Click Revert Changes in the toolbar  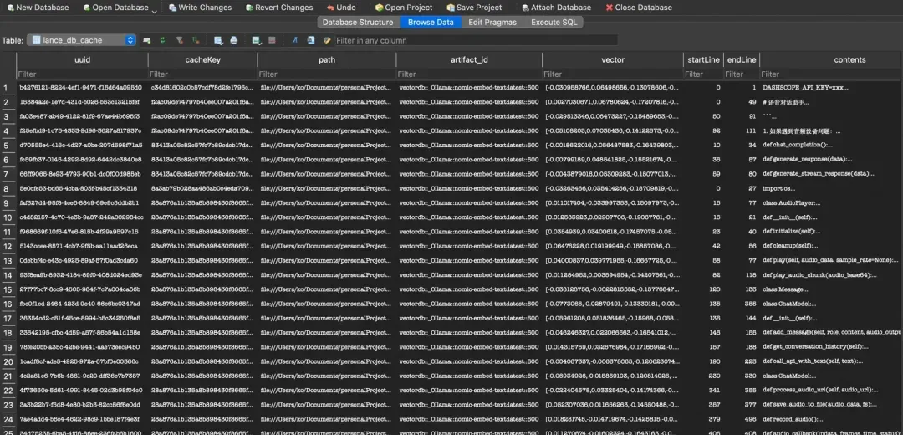(278, 8)
